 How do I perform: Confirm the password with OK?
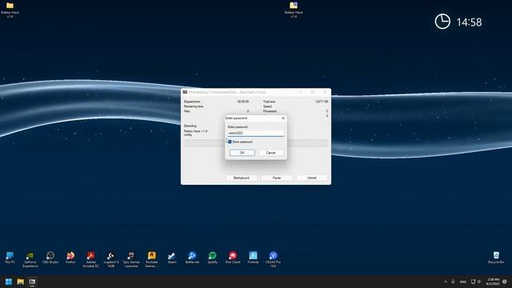click(x=242, y=153)
